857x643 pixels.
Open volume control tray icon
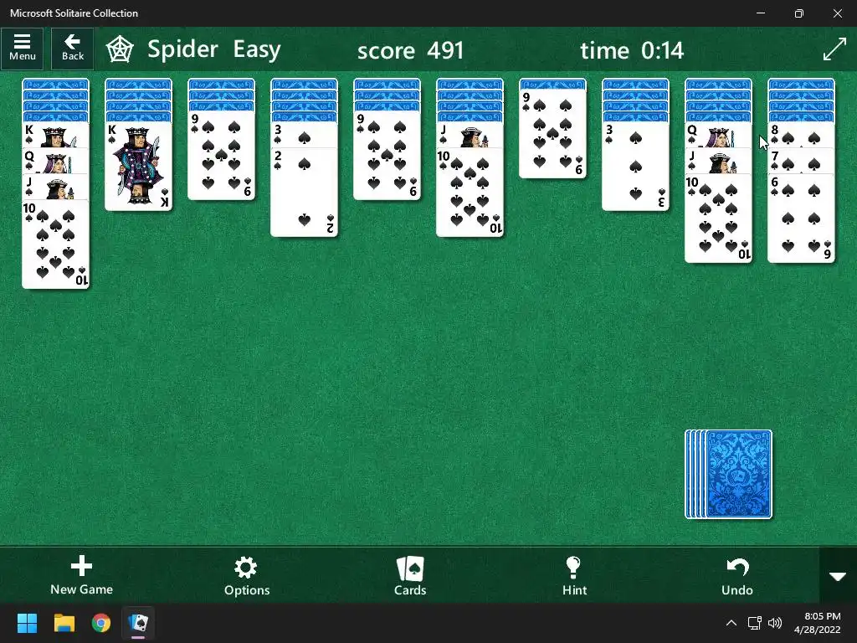click(774, 623)
